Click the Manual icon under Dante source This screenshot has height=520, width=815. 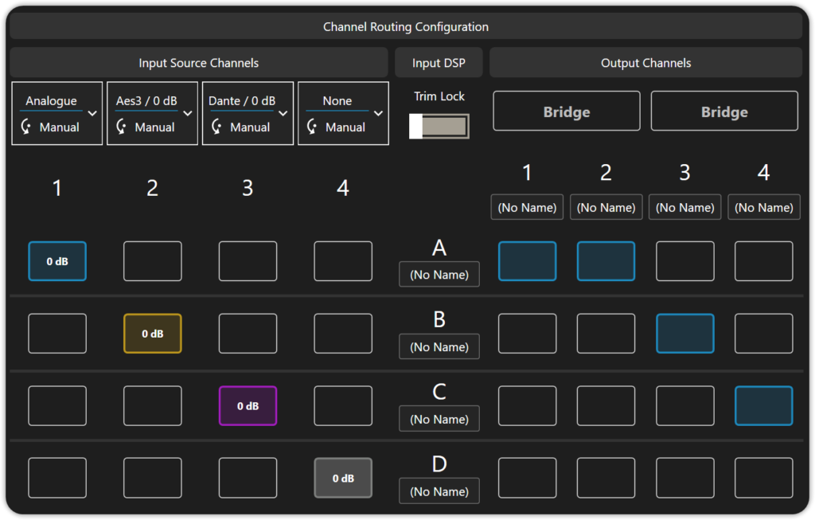pyautogui.click(x=218, y=127)
